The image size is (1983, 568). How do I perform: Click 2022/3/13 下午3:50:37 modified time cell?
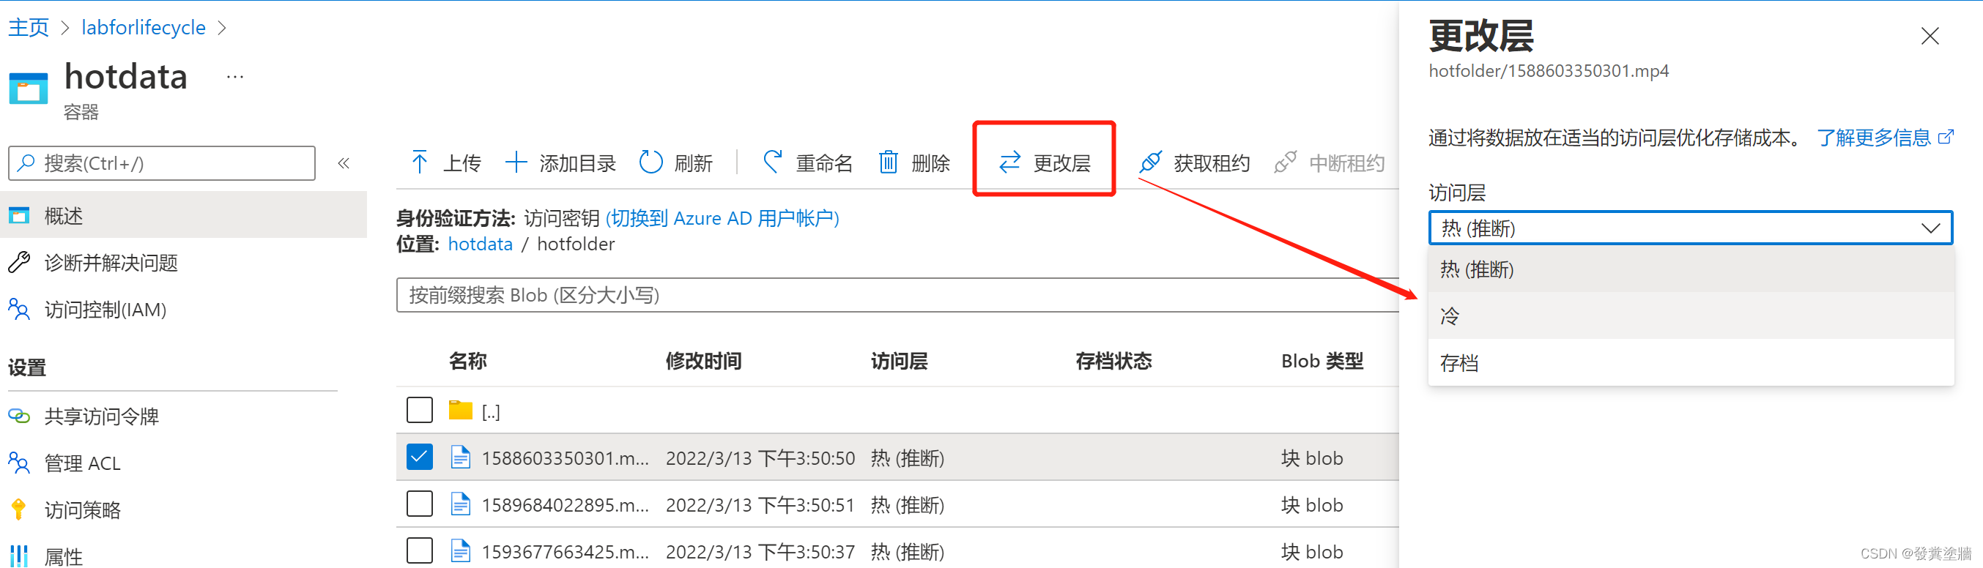coord(760,552)
